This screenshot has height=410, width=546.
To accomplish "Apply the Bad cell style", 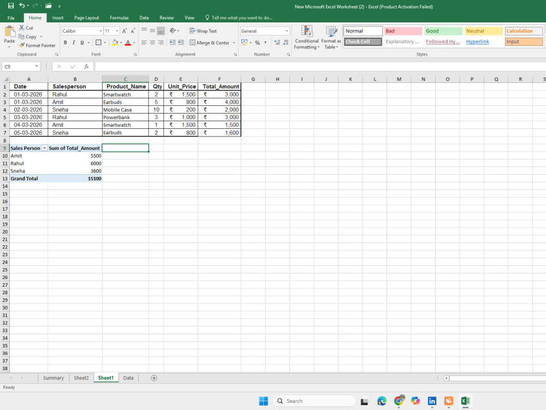I will coord(403,31).
